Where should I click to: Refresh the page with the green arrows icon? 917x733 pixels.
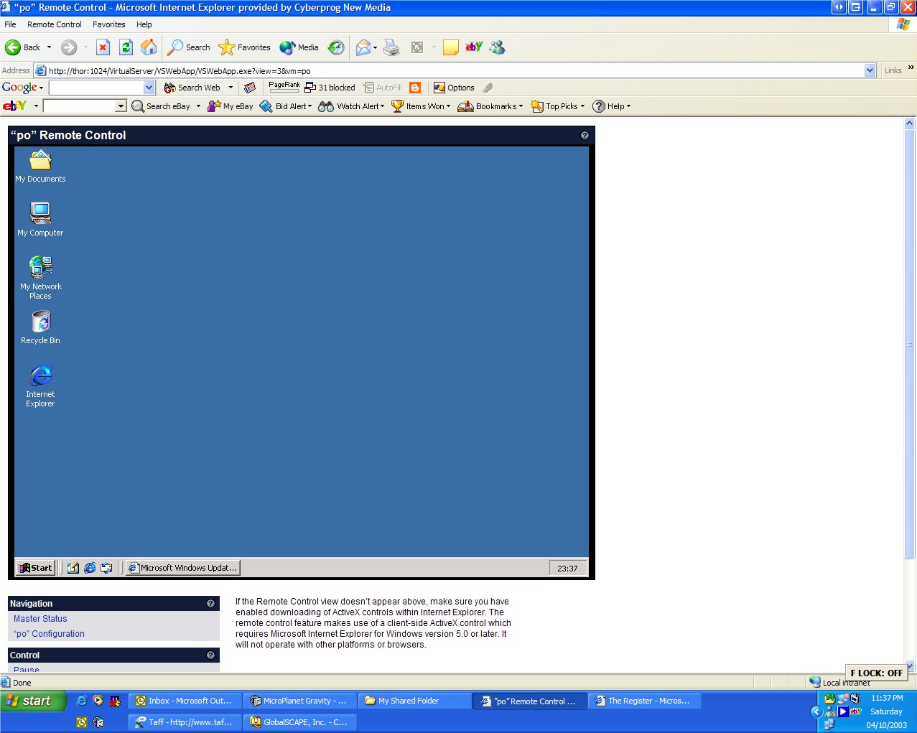click(126, 47)
